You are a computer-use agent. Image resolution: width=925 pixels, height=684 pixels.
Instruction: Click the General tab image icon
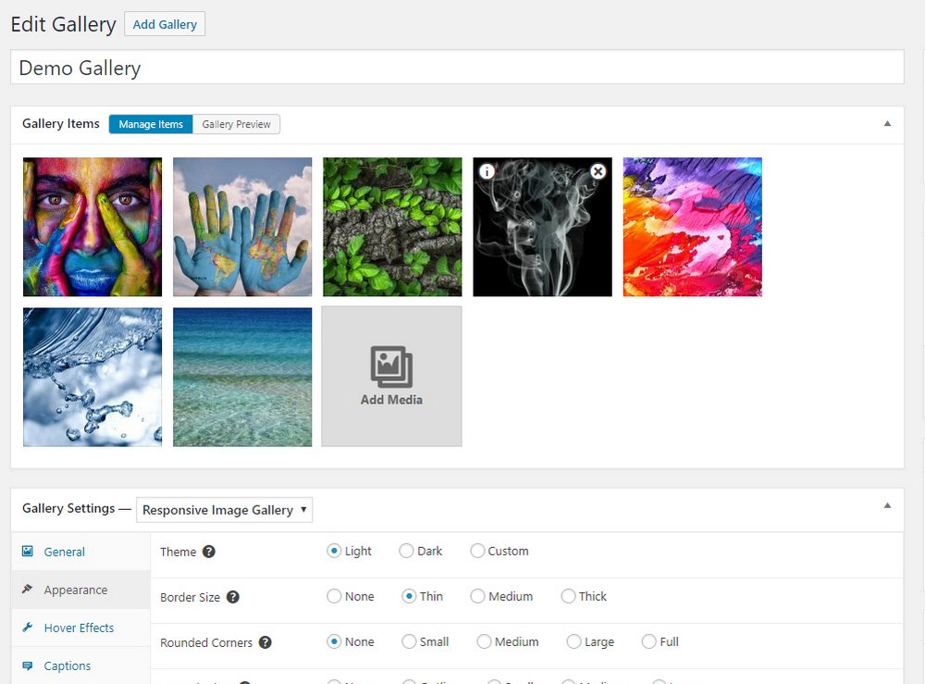[27, 552]
